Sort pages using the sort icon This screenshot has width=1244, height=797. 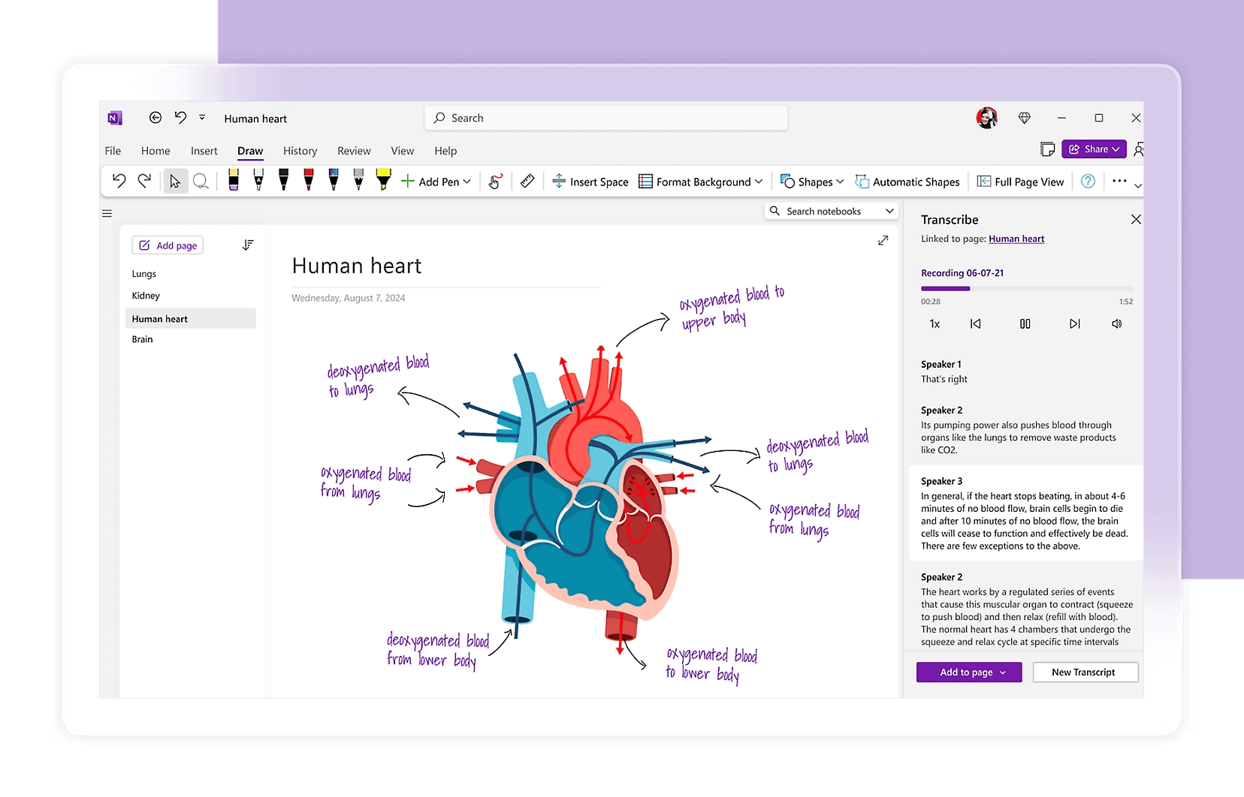tap(248, 245)
